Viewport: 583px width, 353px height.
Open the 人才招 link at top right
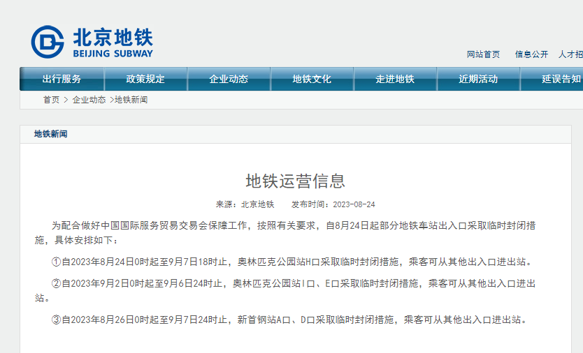click(570, 54)
